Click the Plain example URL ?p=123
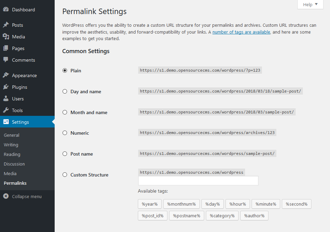The width and height of the screenshot is (330, 232). (200, 70)
